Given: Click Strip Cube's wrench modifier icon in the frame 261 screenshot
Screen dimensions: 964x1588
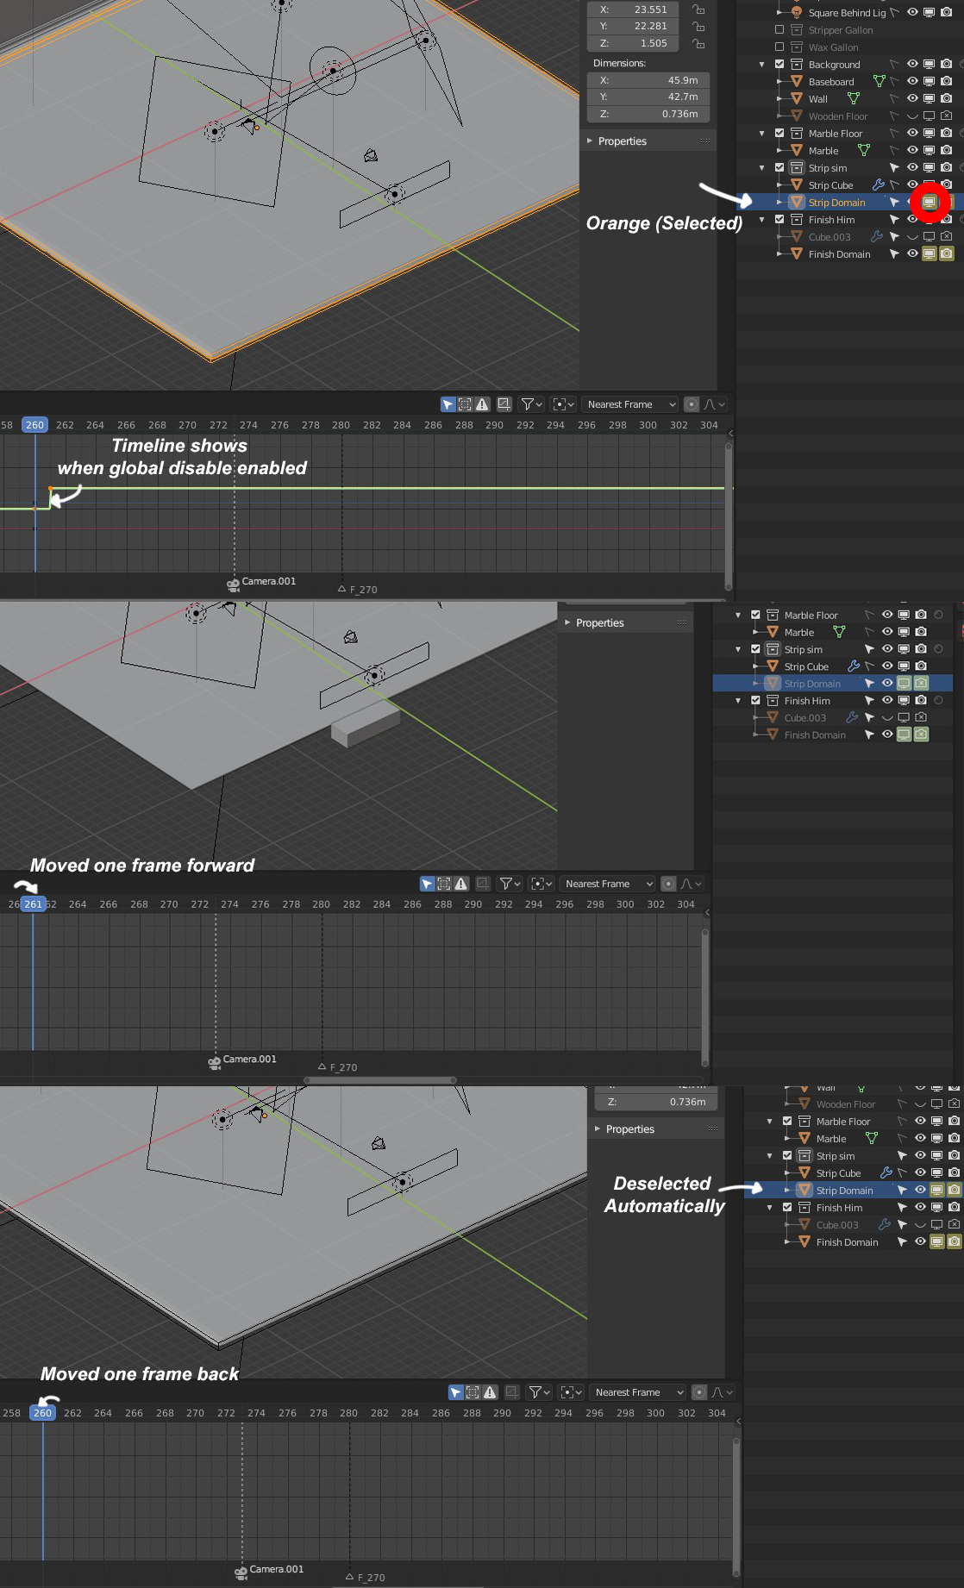Looking at the screenshot, I should click(854, 666).
